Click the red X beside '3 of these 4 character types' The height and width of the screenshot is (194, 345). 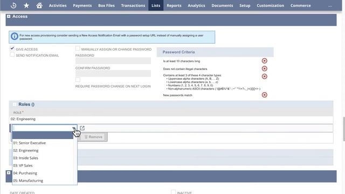(265, 77)
